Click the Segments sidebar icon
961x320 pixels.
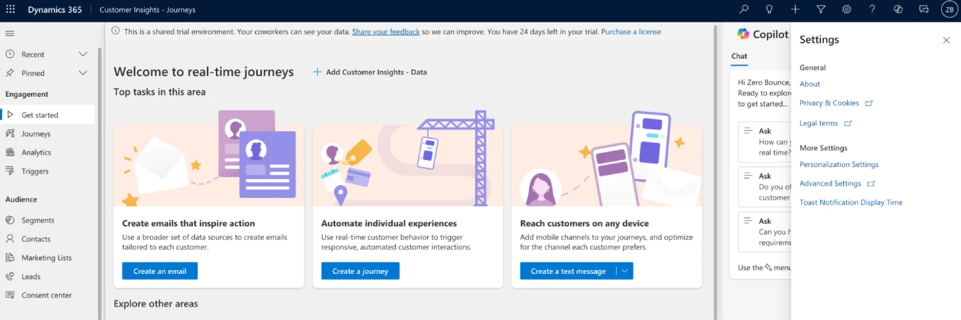coord(10,220)
